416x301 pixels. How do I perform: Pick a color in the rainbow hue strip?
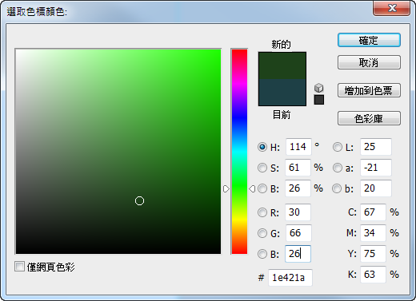point(239,152)
